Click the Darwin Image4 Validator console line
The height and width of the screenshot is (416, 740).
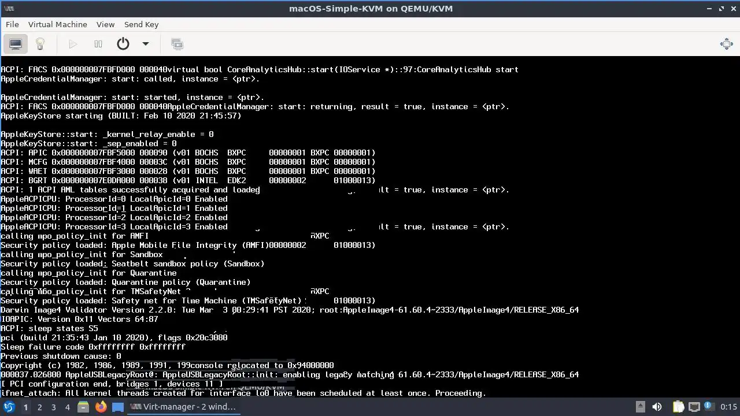[290, 310]
